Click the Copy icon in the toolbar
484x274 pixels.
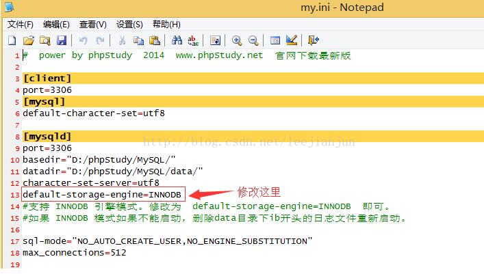(138, 40)
